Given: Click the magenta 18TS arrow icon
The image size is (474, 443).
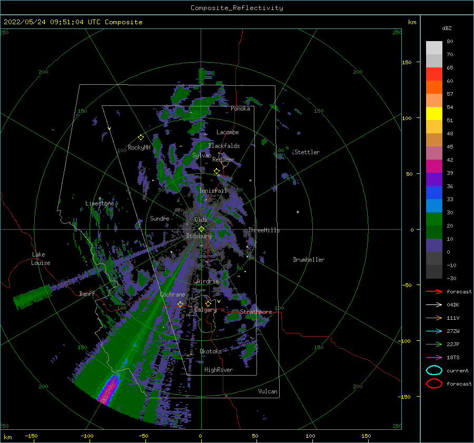Looking at the screenshot, I should click(x=434, y=358).
